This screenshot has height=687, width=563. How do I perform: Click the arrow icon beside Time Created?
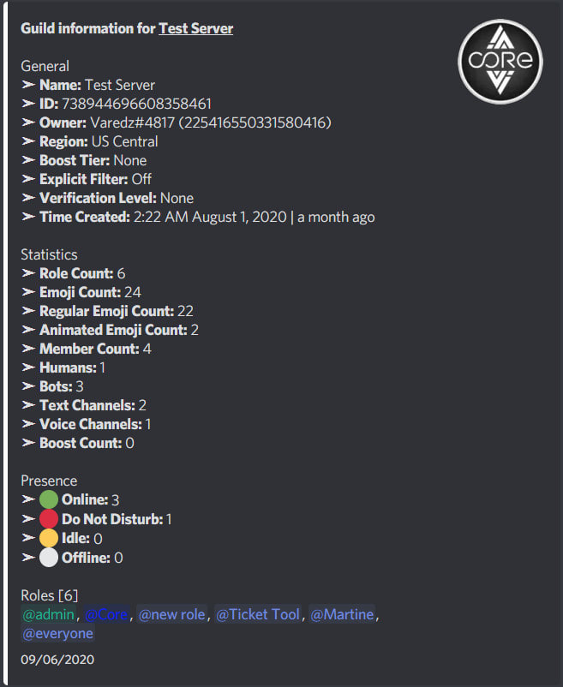27,217
